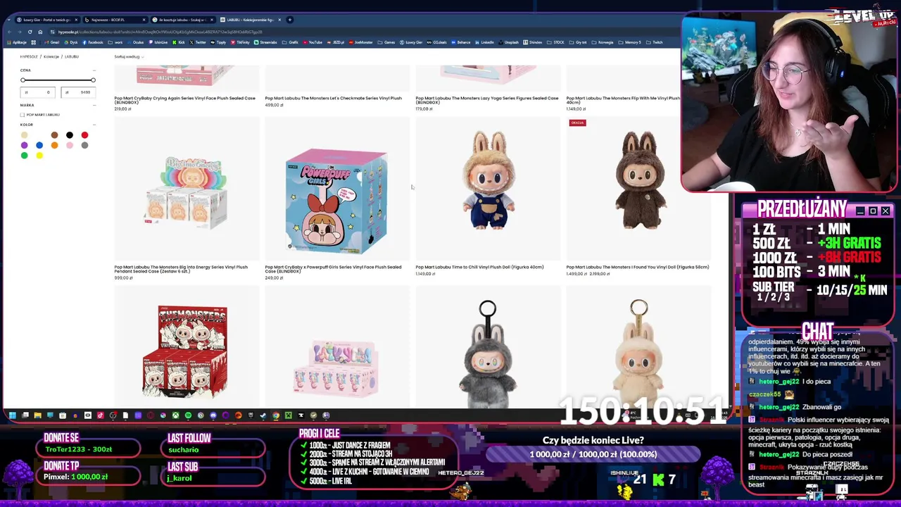Image resolution: width=901 pixels, height=507 pixels.
Task: Filter by the black color swatch
Action: 70,135
